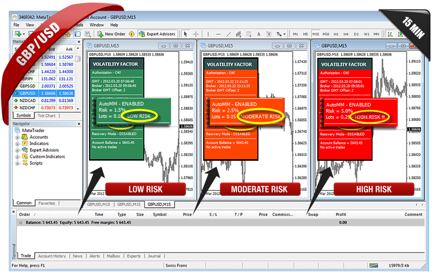435x276 pixels.
Task: Select the GBPUSD row in Market Watch
Action: click(x=44, y=93)
